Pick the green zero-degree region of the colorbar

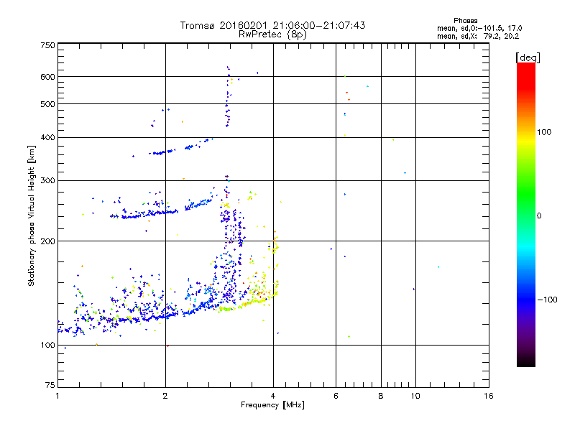point(526,215)
